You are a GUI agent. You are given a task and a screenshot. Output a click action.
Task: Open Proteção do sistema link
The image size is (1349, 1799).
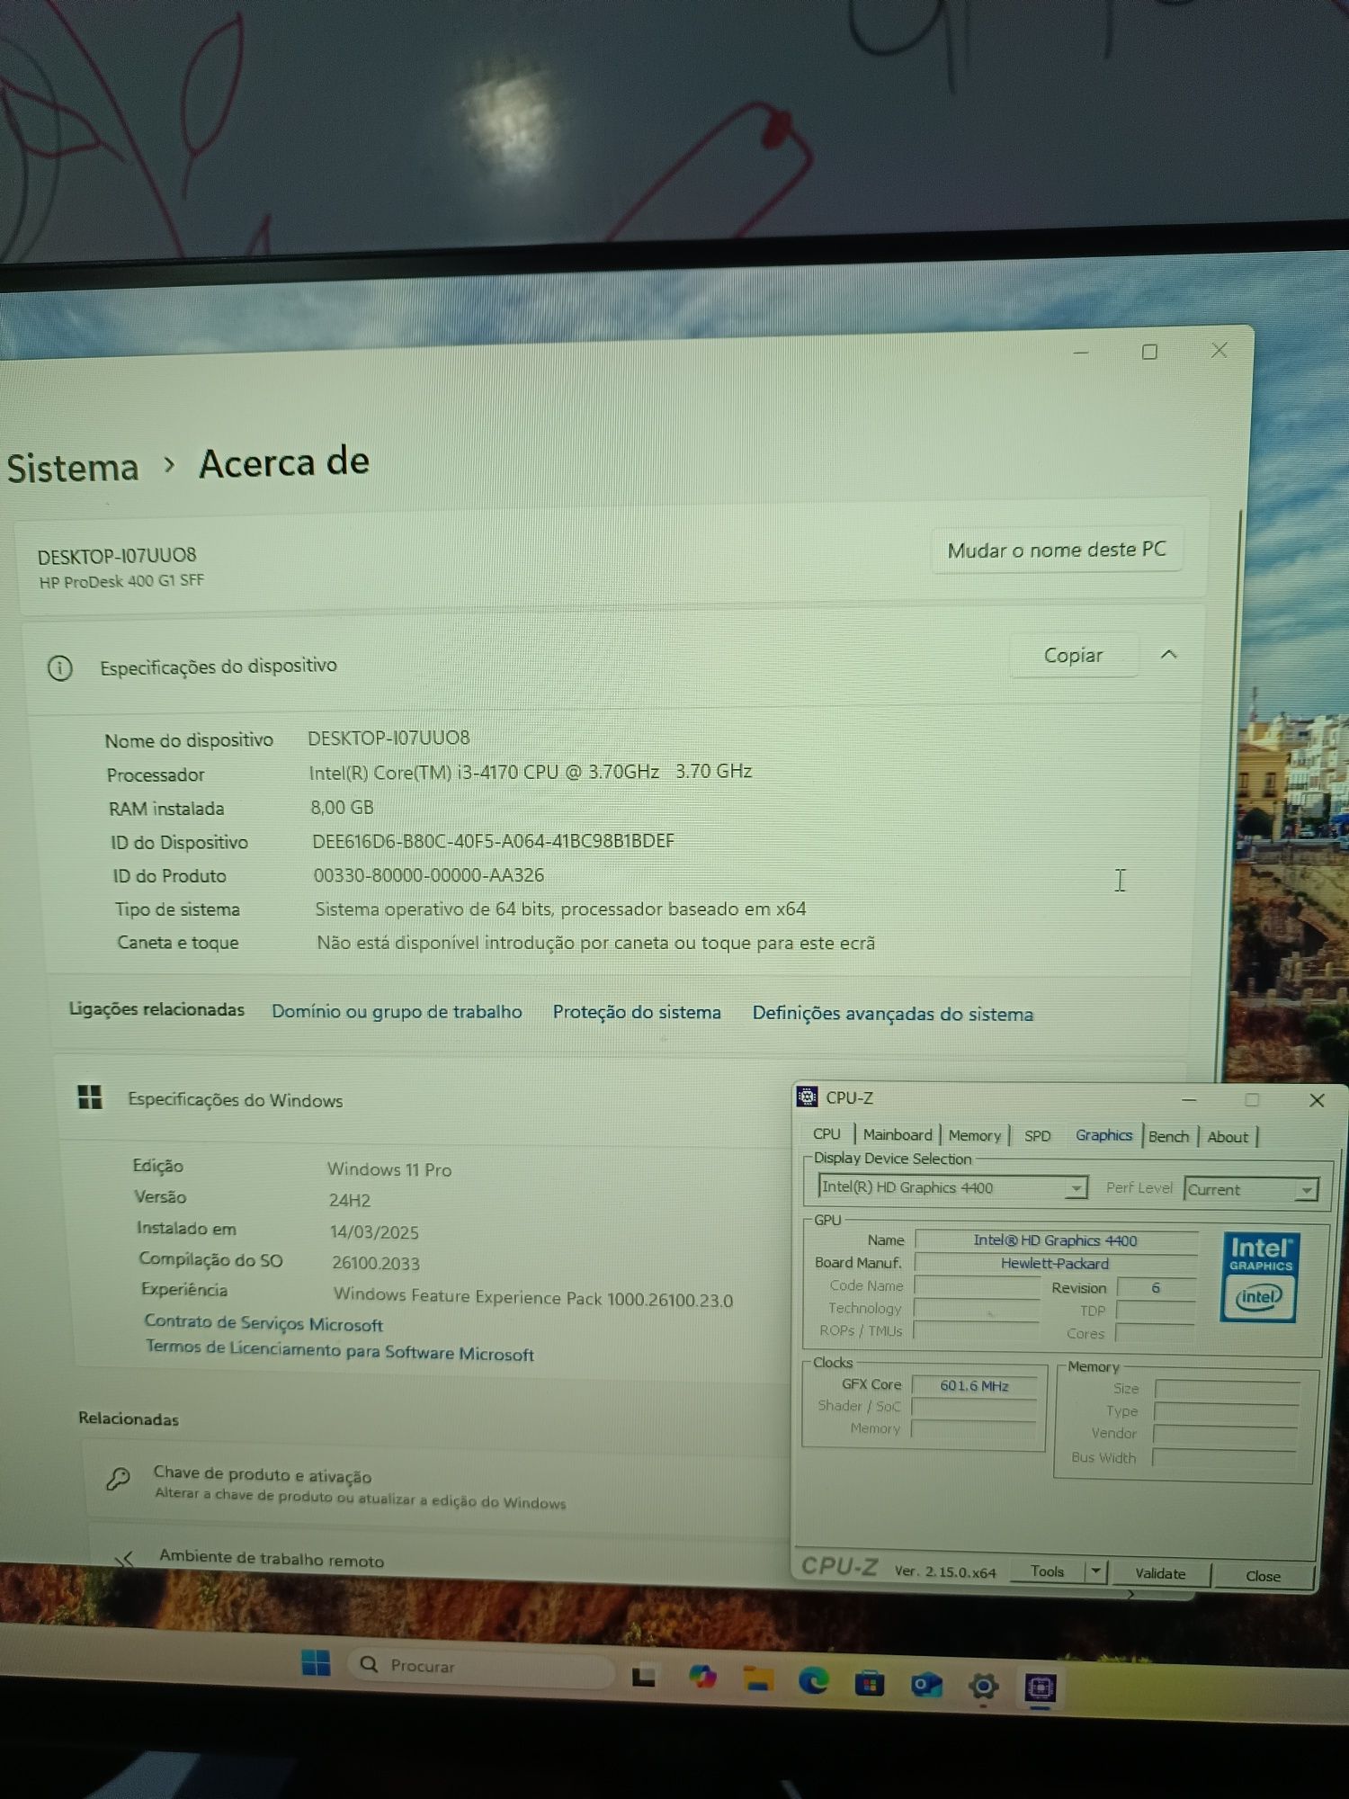[x=637, y=1012]
